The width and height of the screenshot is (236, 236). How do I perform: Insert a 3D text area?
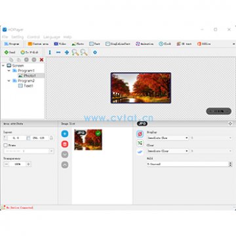[x=184, y=44]
